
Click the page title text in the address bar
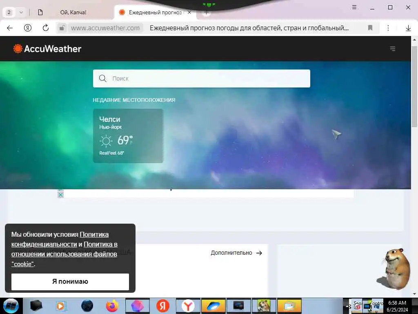[249, 28]
